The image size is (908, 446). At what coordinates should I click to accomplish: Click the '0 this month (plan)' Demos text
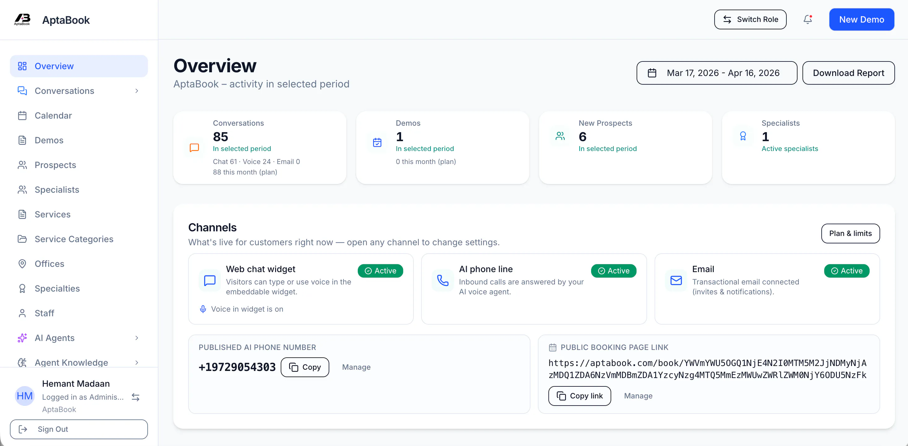click(426, 162)
